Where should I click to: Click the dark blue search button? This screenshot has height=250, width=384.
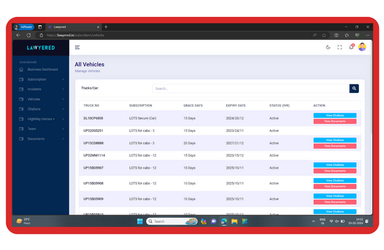tap(354, 89)
